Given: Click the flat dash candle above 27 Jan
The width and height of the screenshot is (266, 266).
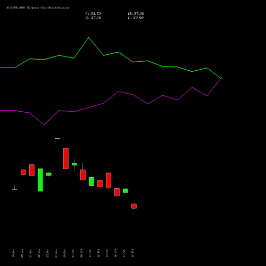Looking at the screenshot, I should pyautogui.click(x=57, y=138).
